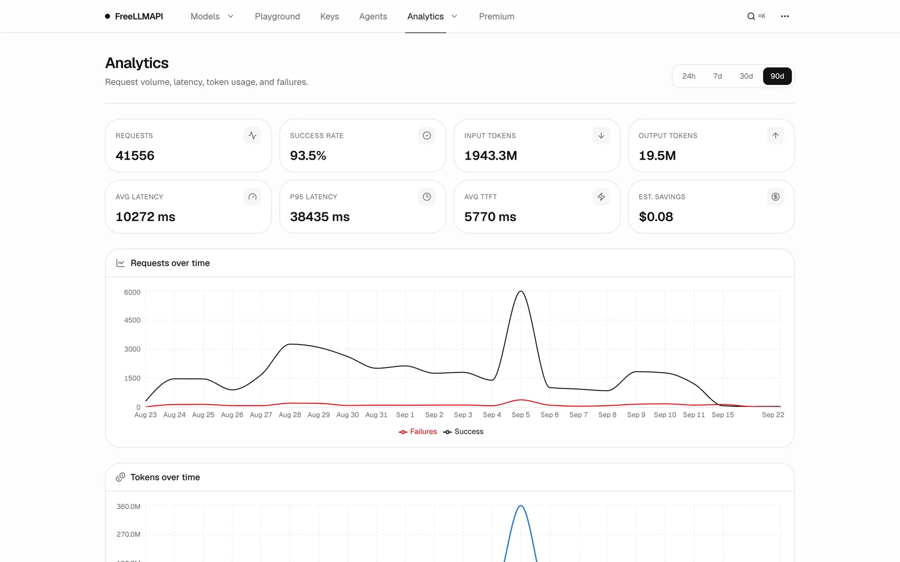Click the FreeLLMAPI logo
Image resolution: width=900 pixels, height=562 pixels.
coord(134,16)
